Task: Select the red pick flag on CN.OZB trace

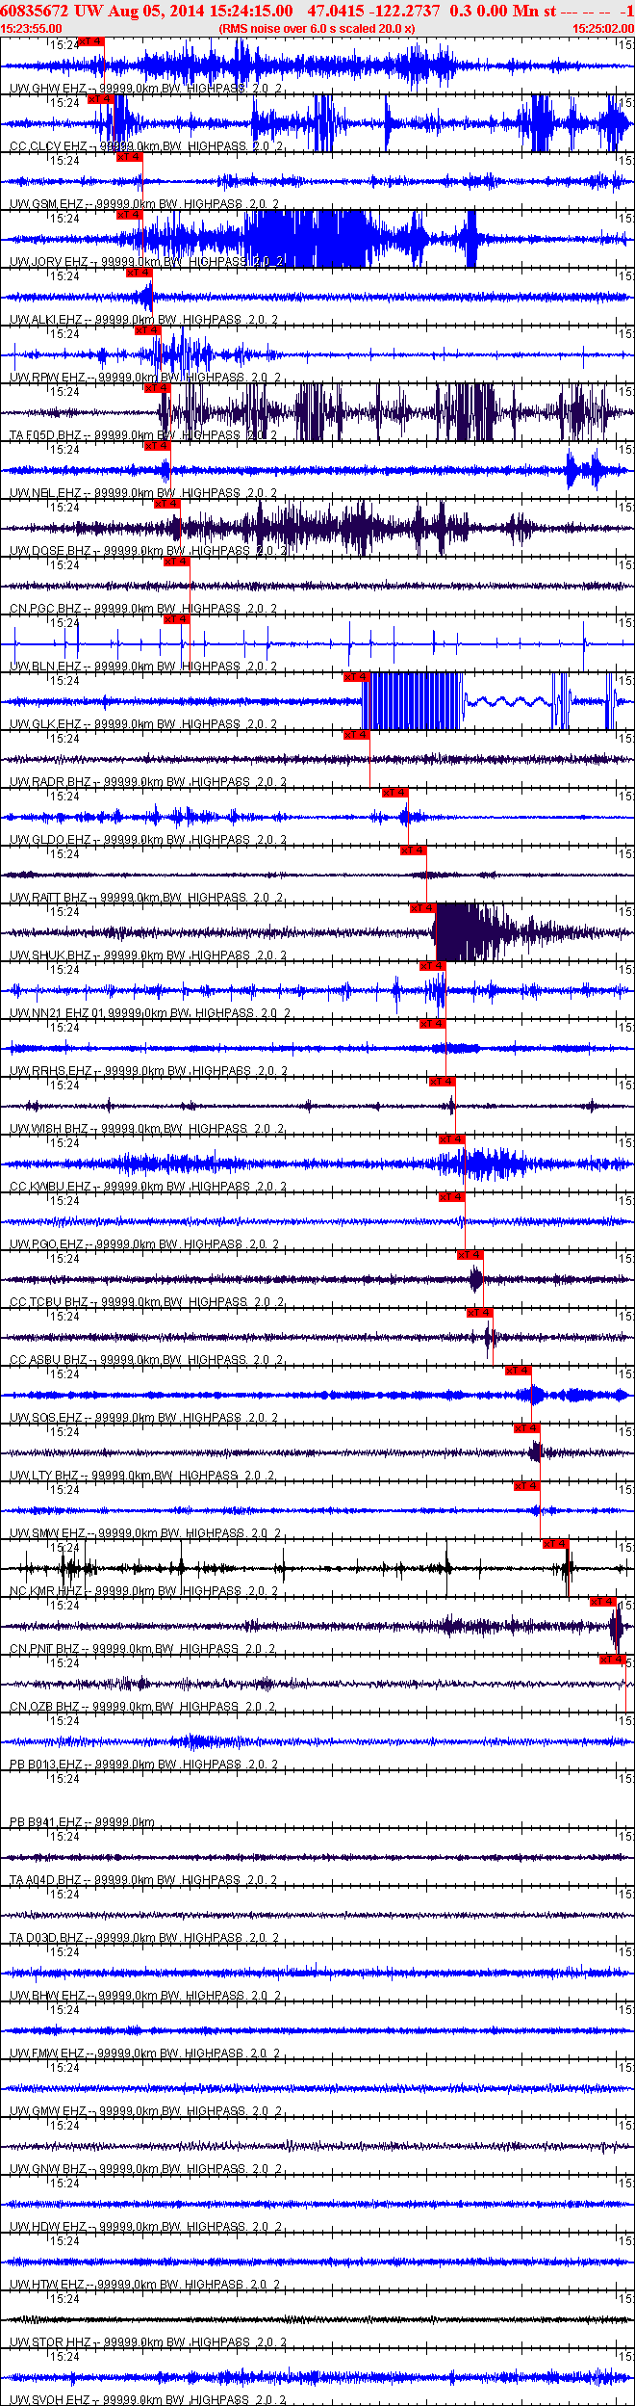Action: tap(612, 1660)
